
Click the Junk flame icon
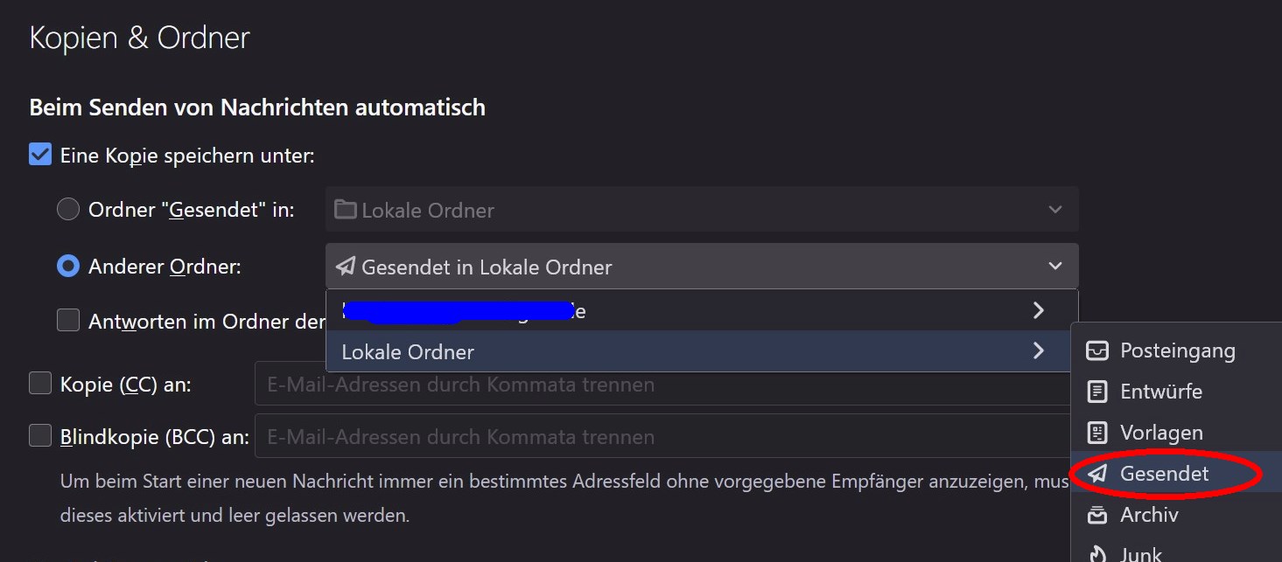click(x=1097, y=553)
